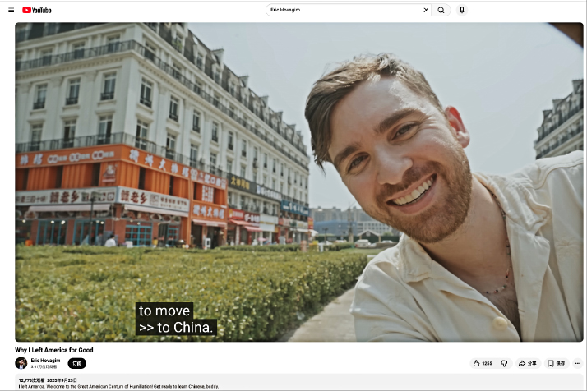Subscribe to Eric Hovagim's channel
The width and height of the screenshot is (587, 391).
76,363
